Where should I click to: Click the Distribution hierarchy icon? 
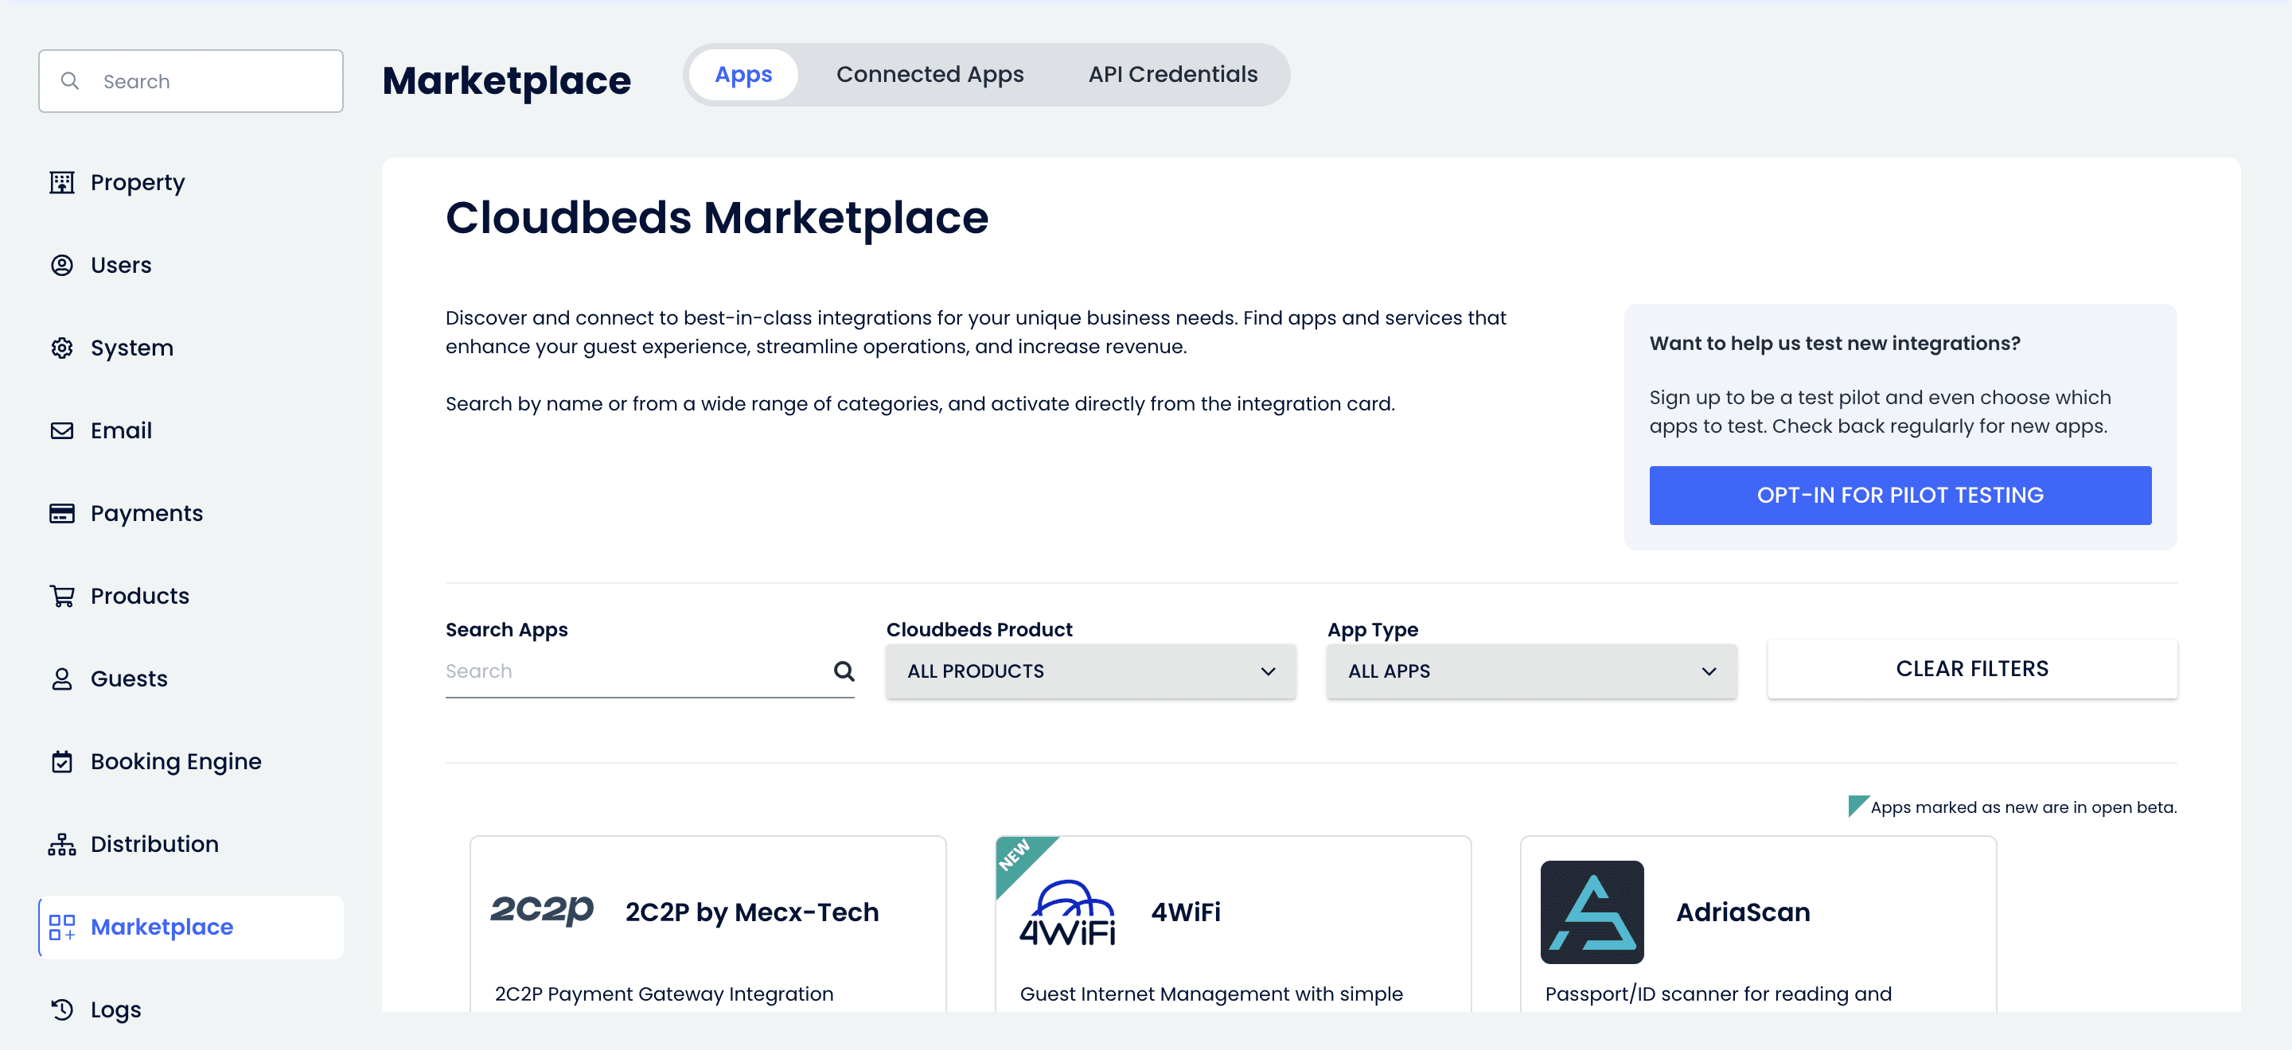tap(61, 844)
